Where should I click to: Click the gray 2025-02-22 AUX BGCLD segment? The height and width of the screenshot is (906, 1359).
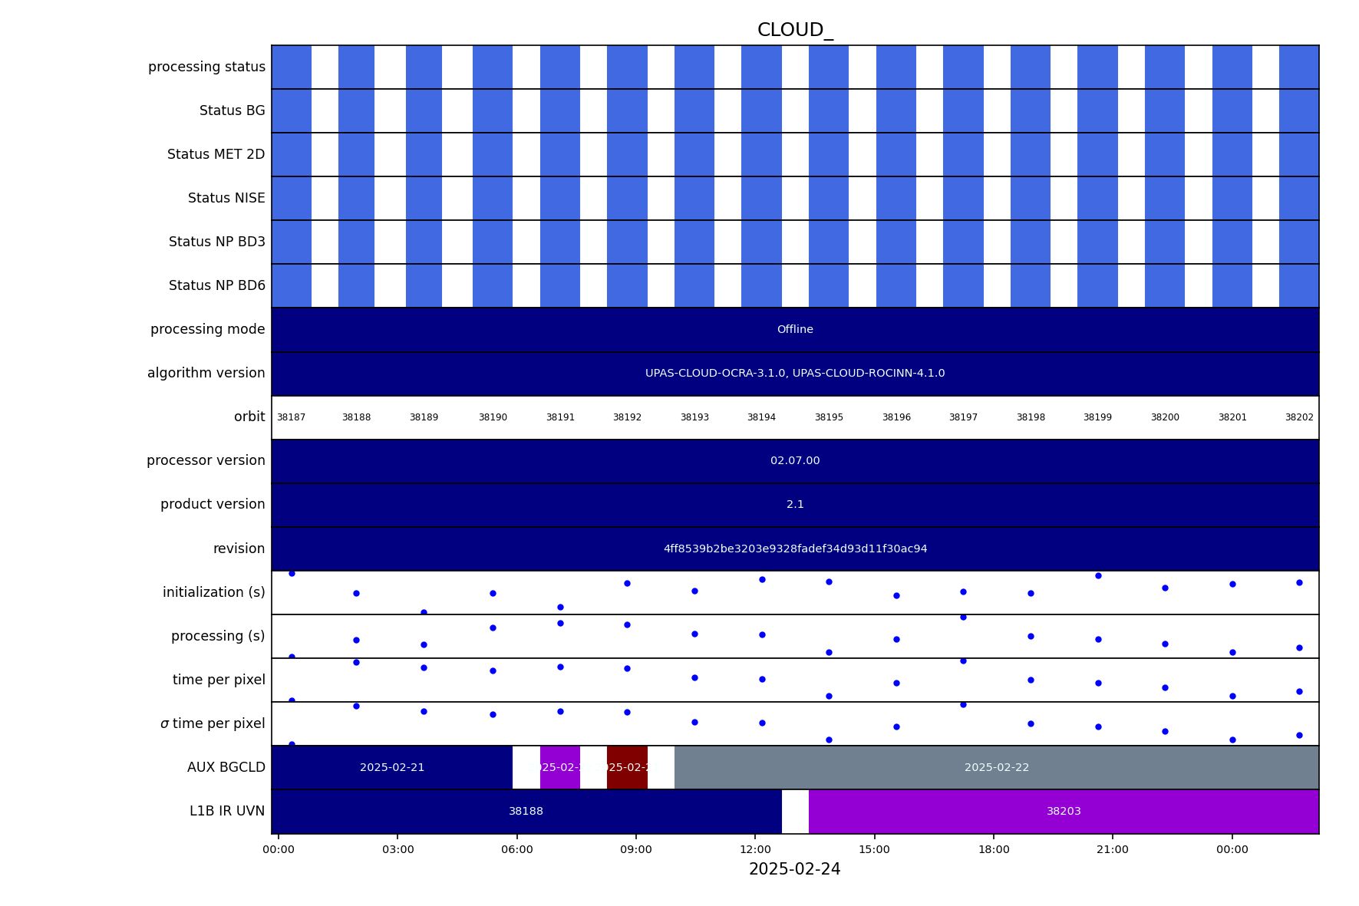(x=996, y=768)
